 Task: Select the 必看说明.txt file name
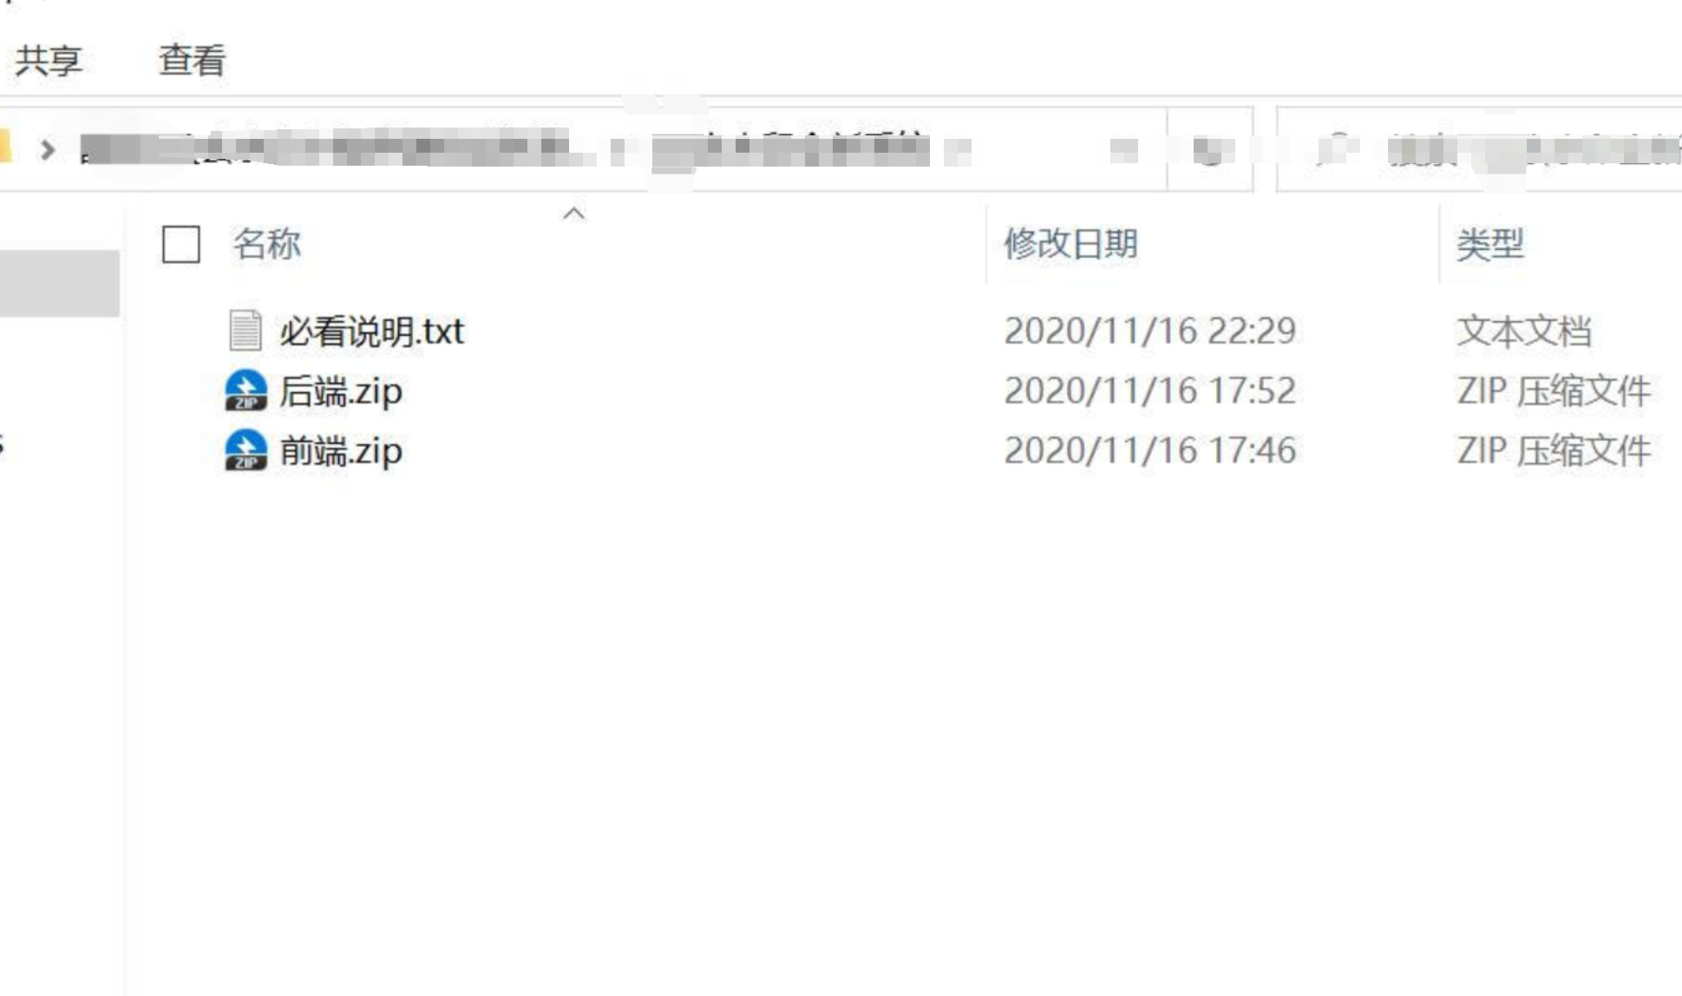point(372,331)
